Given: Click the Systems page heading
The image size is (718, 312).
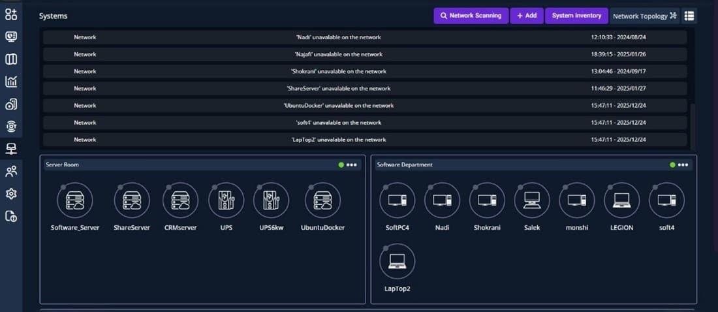Looking at the screenshot, I should click(x=53, y=16).
